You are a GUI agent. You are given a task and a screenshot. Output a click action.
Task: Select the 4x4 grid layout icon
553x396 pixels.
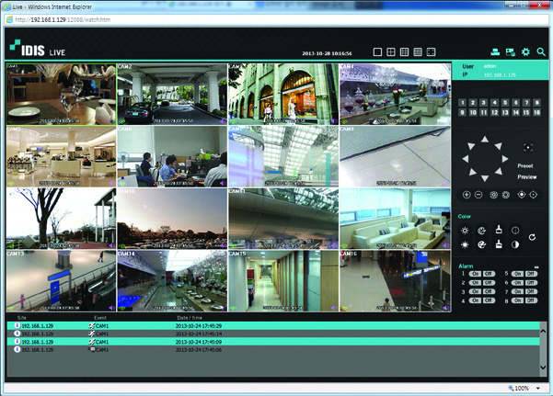click(418, 52)
